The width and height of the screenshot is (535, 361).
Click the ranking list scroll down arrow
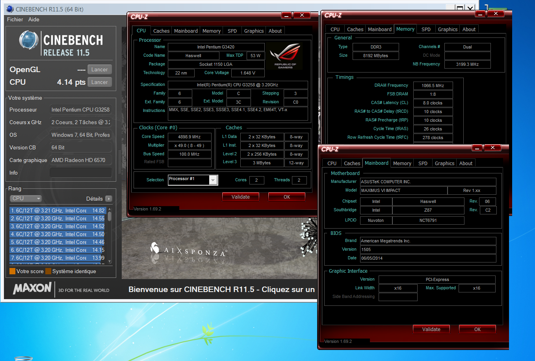pos(110,261)
